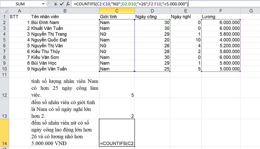Select column F header

click(221, 11)
